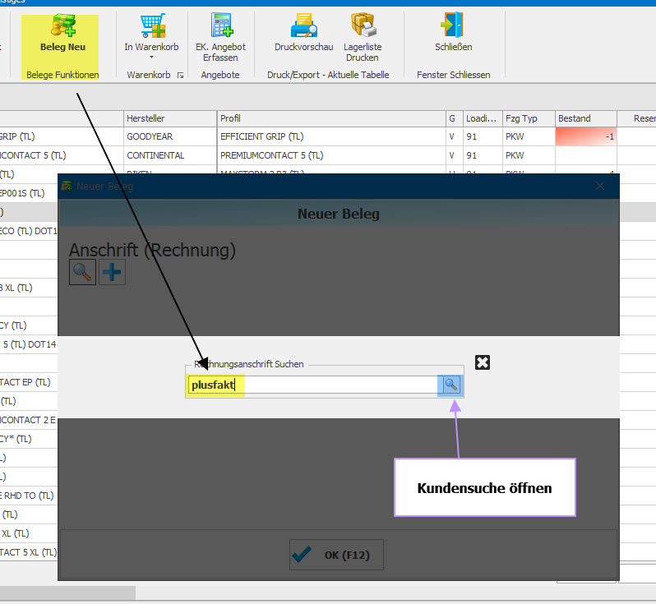Viewport: 656px width, 604px height.
Task: Select the GOODYEAR row cell
Action: point(169,136)
